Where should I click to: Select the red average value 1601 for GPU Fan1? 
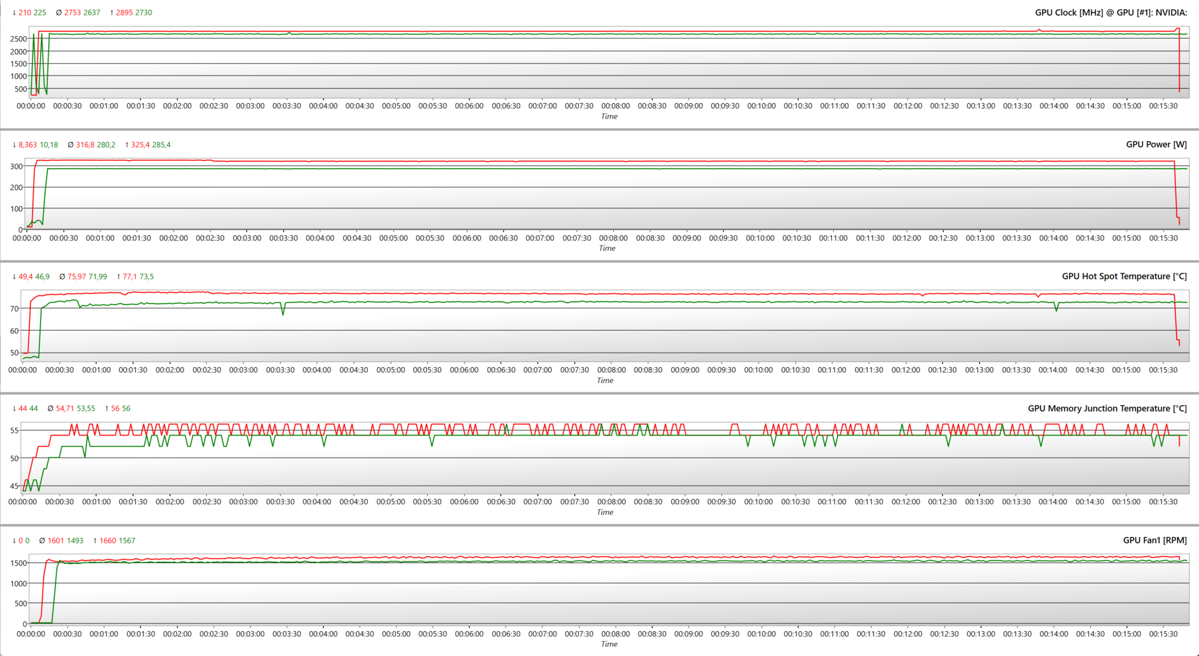(x=56, y=541)
